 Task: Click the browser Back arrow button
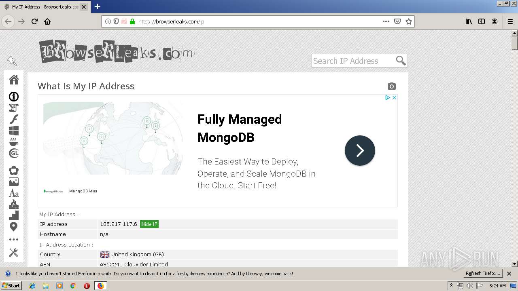point(8,21)
